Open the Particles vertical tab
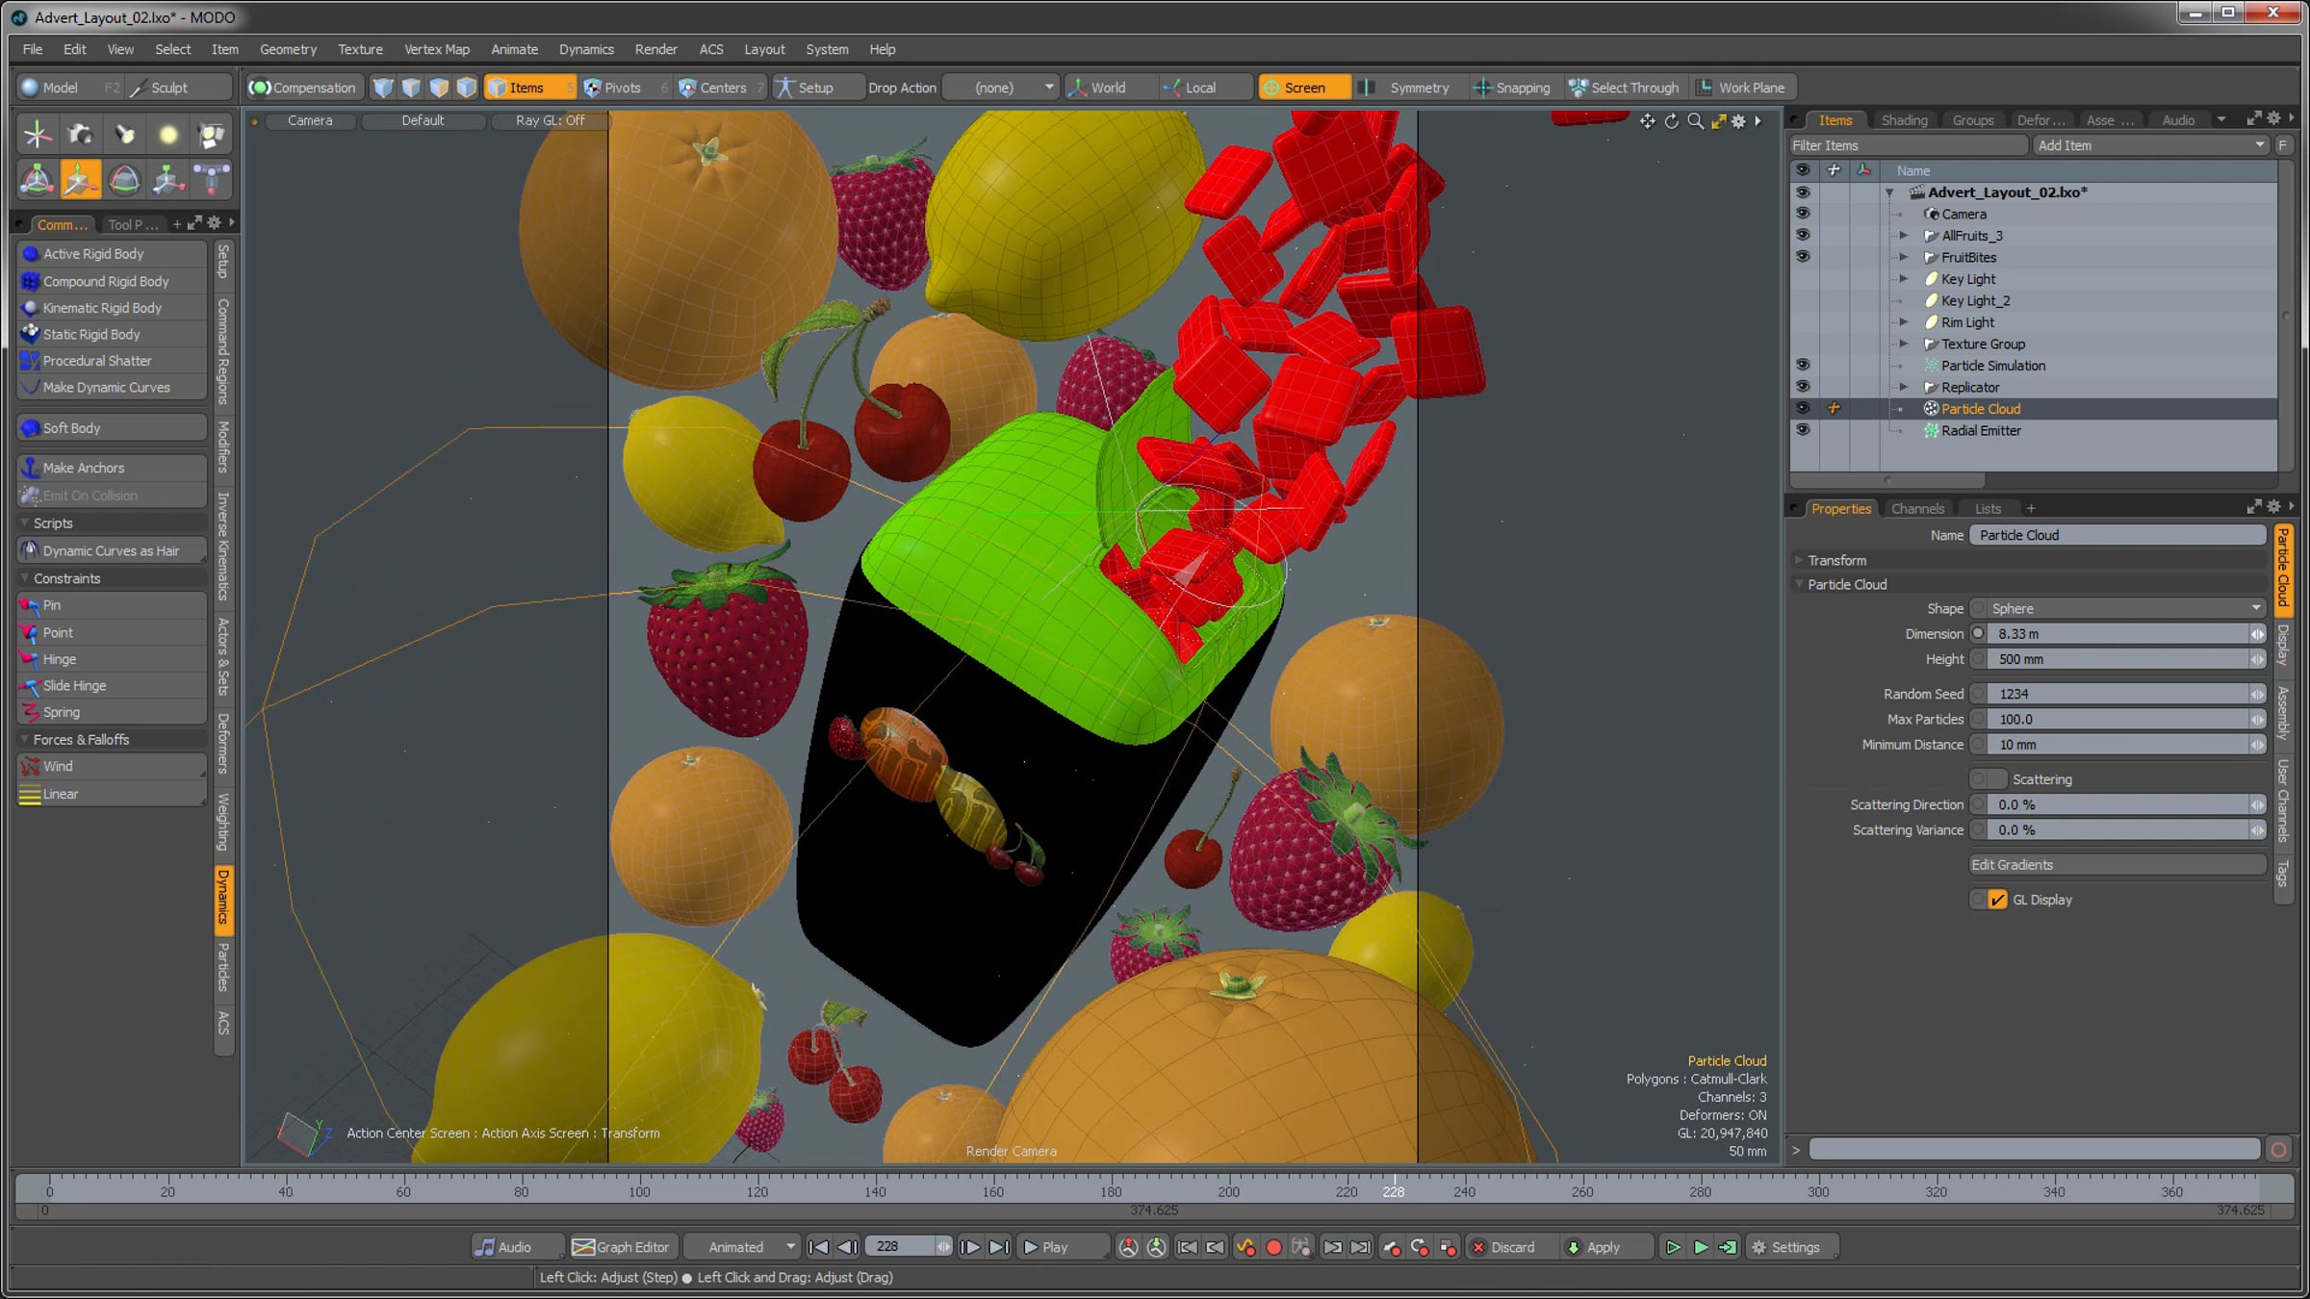 [223, 966]
